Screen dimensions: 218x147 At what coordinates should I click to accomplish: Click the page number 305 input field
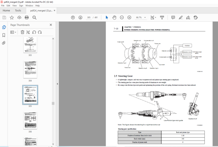tap(89, 18)
